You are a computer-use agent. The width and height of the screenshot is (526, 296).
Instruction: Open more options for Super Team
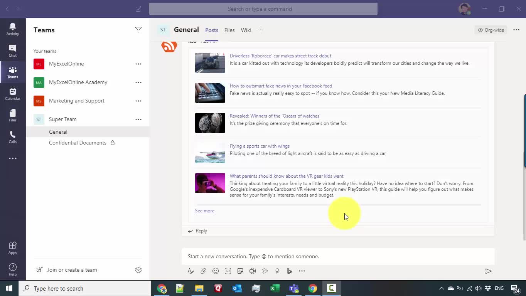coord(138,119)
